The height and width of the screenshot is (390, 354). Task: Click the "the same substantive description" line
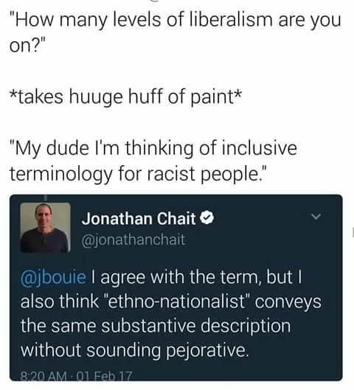pos(156,326)
